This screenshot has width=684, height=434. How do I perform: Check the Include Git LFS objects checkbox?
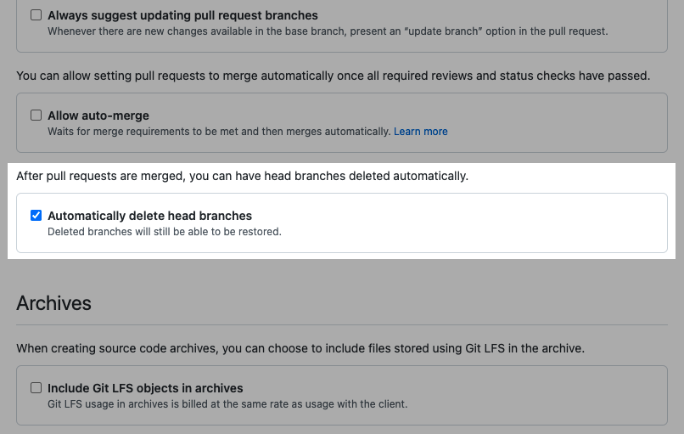pyautogui.click(x=36, y=388)
